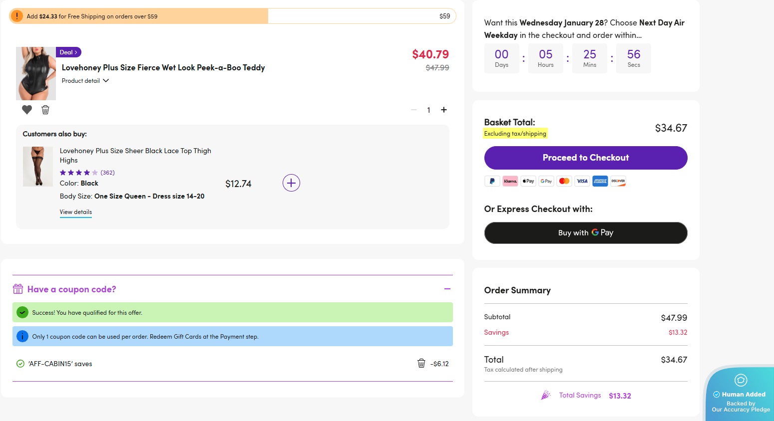Add teddy item to wishlist heart

(27, 110)
